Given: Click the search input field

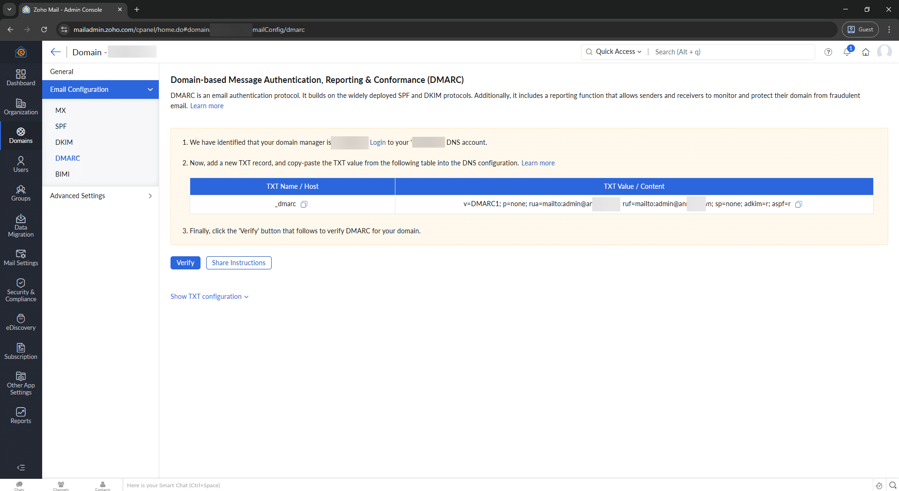Looking at the screenshot, I should tap(731, 52).
